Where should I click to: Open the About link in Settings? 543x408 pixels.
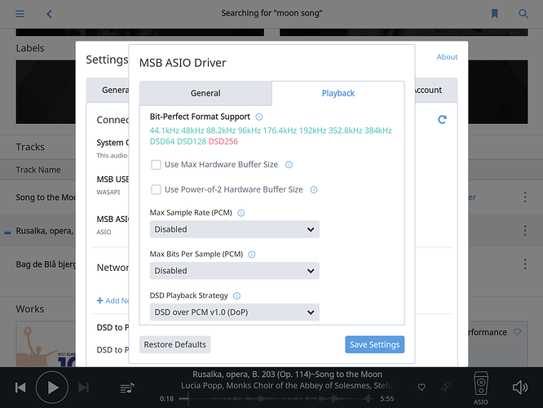(x=447, y=57)
